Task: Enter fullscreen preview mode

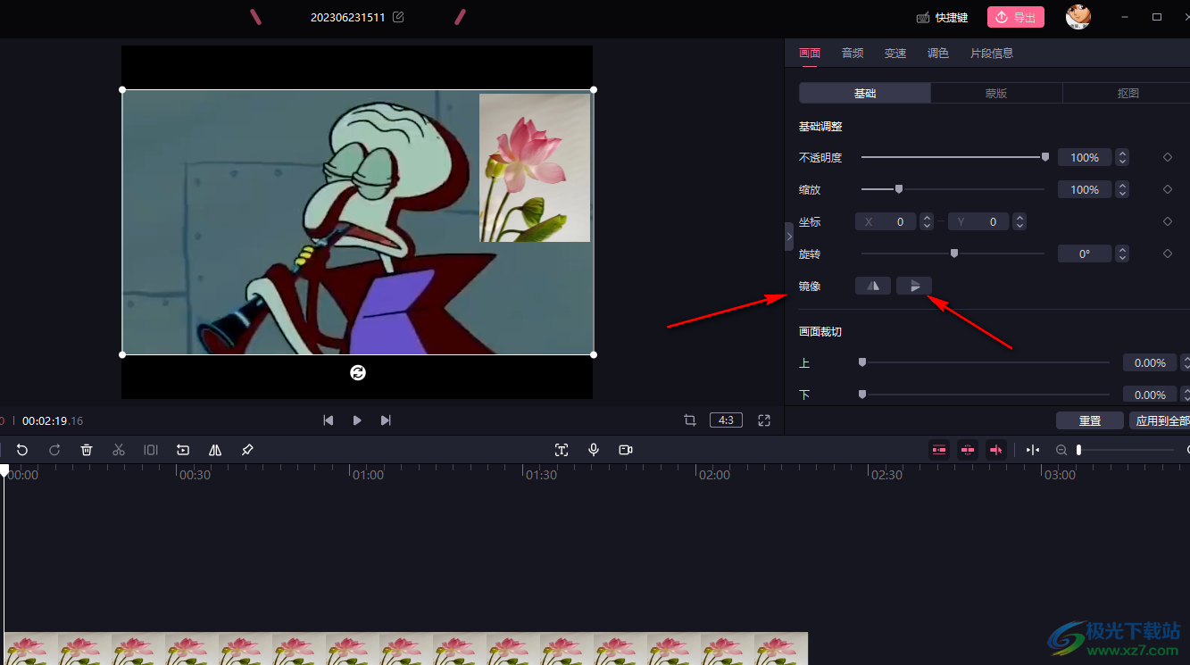Action: (764, 420)
